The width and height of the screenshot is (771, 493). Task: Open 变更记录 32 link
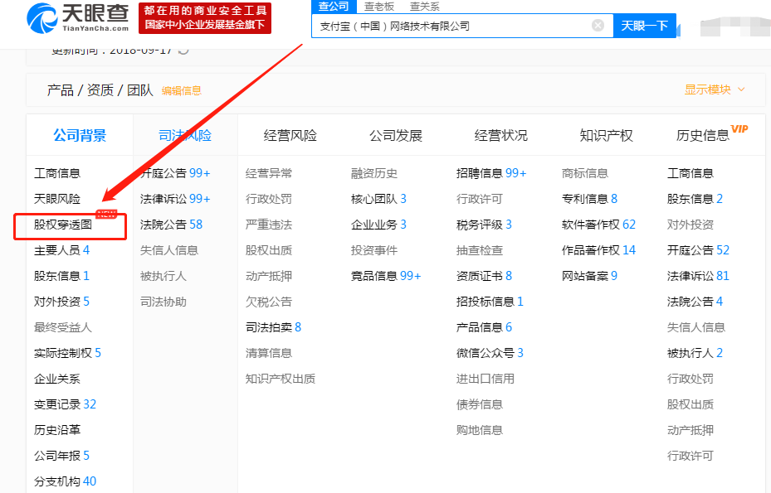coord(65,404)
